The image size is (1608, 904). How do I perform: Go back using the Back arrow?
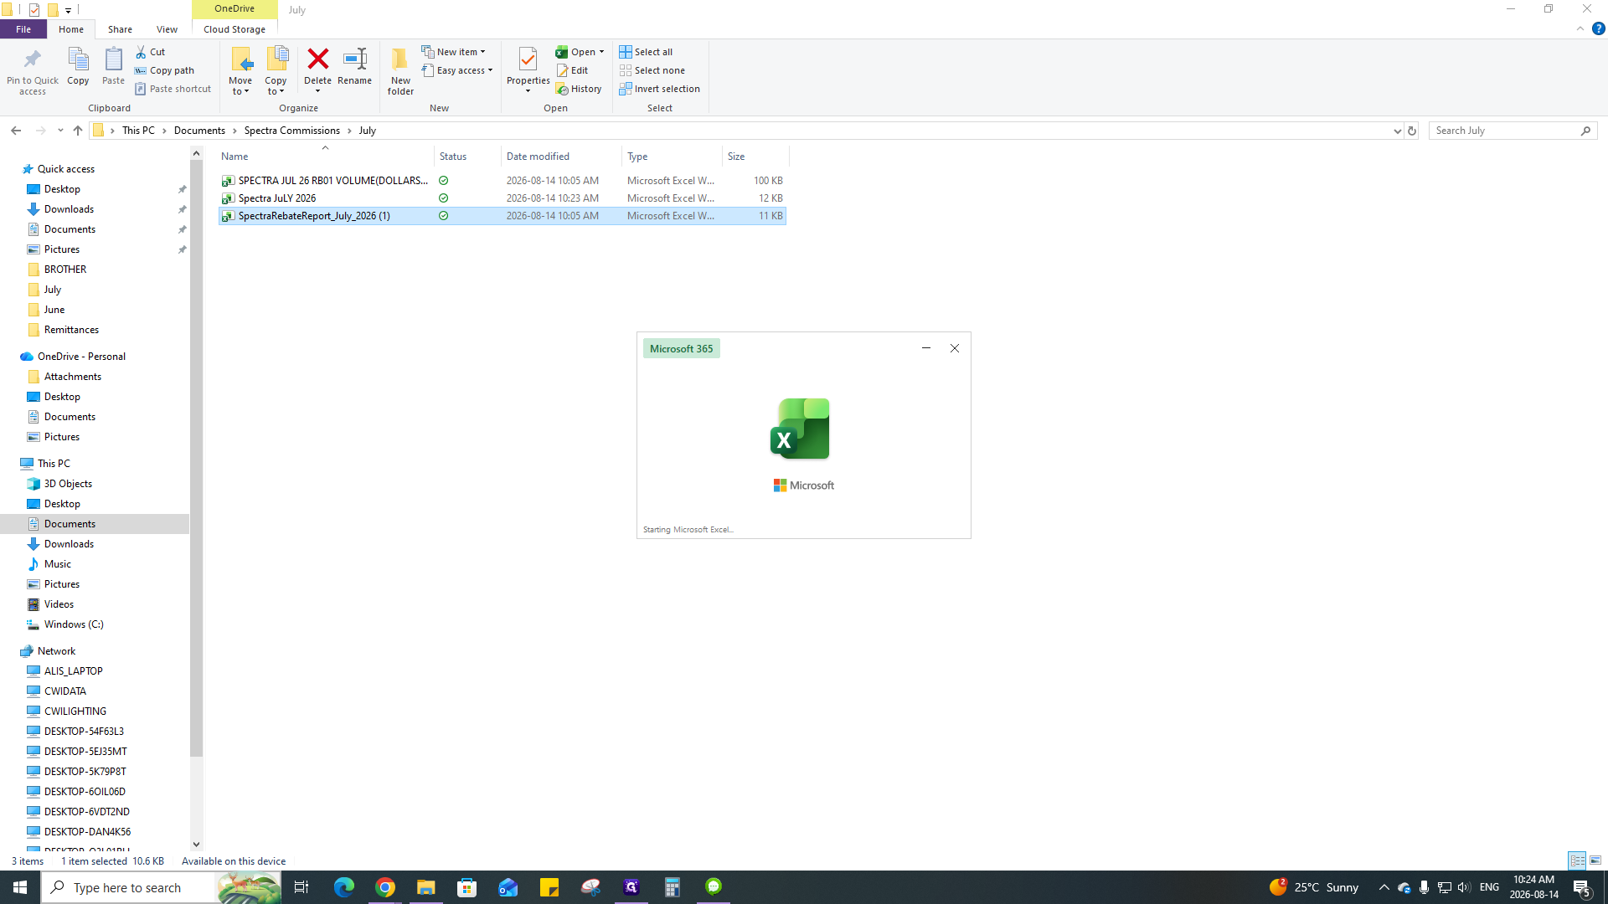click(x=16, y=131)
